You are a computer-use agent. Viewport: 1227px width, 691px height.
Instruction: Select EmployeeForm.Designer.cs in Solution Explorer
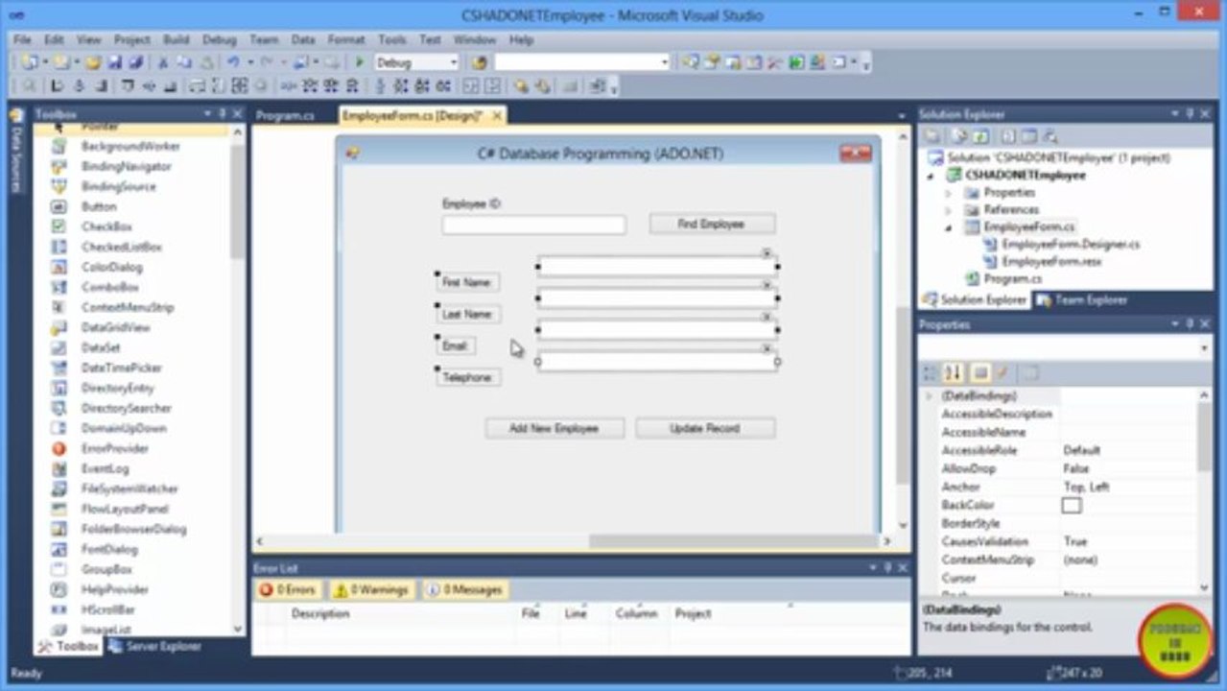tap(1071, 245)
